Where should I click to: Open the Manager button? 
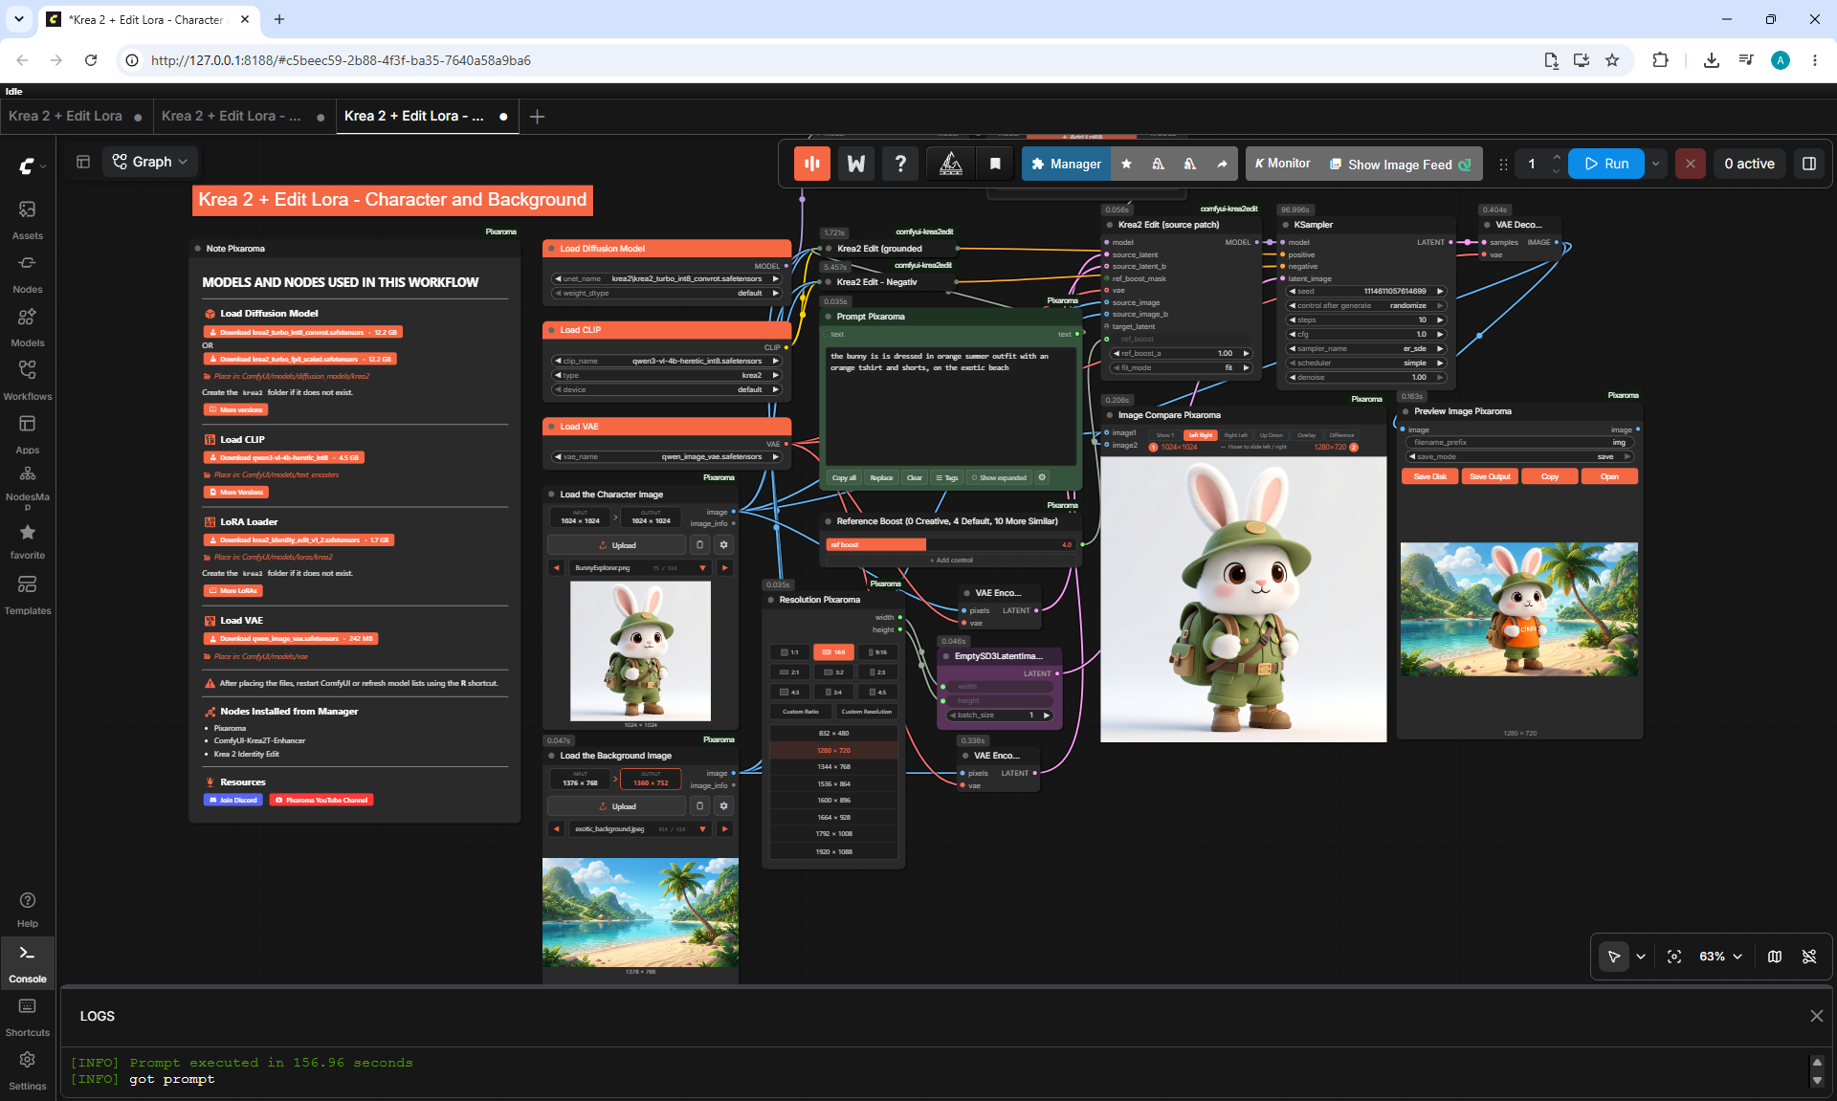coord(1067,164)
